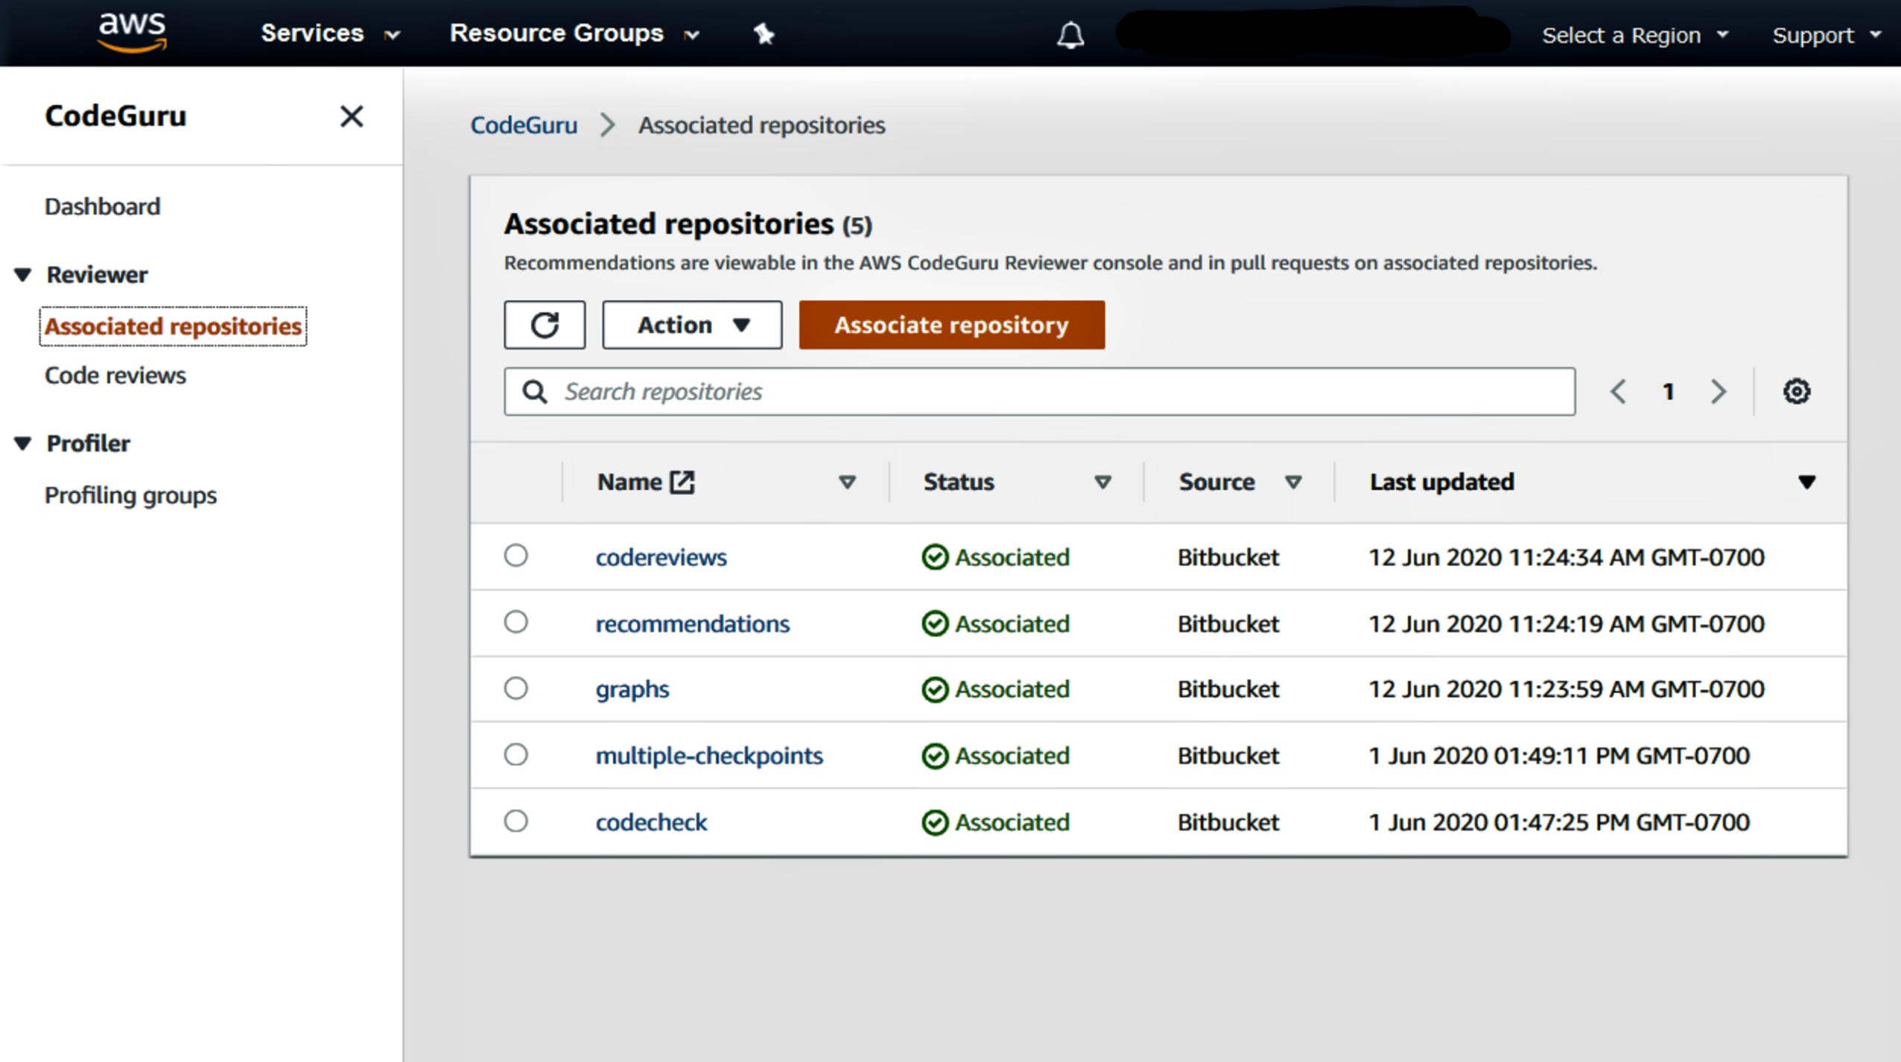
Task: Select the graphs repository radio button
Action: coord(515,688)
